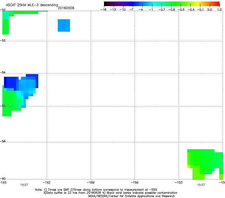Click the red 19:07 time near longitude -162

(x=24, y=185)
